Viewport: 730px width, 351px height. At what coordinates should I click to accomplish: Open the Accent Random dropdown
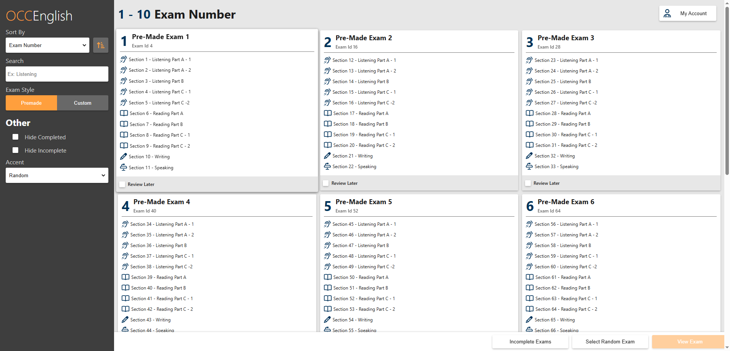click(x=57, y=175)
